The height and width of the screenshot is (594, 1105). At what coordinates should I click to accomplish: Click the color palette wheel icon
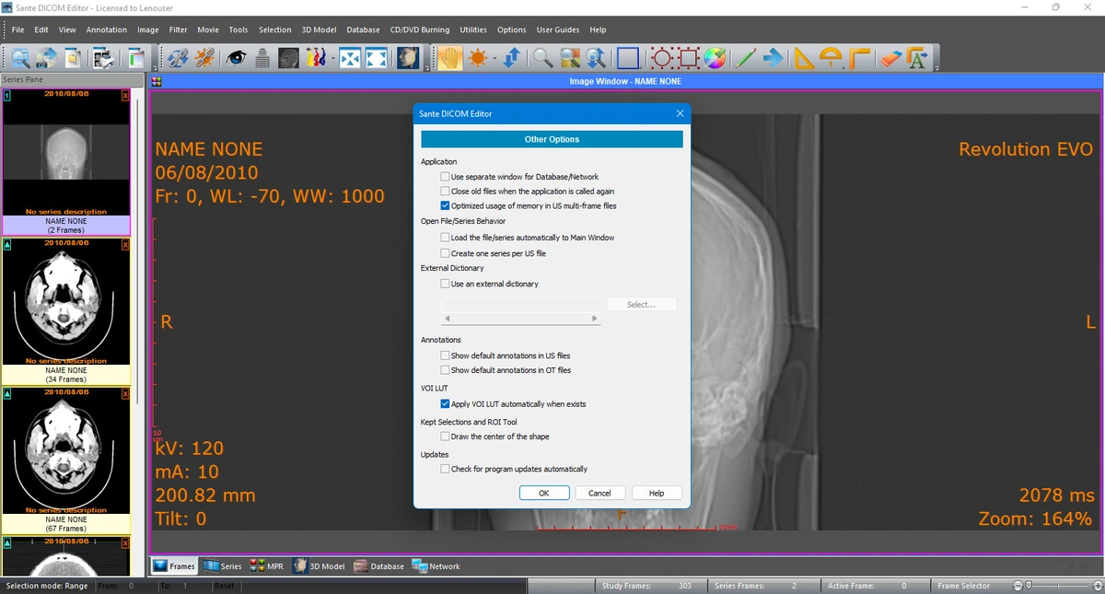pyautogui.click(x=715, y=58)
